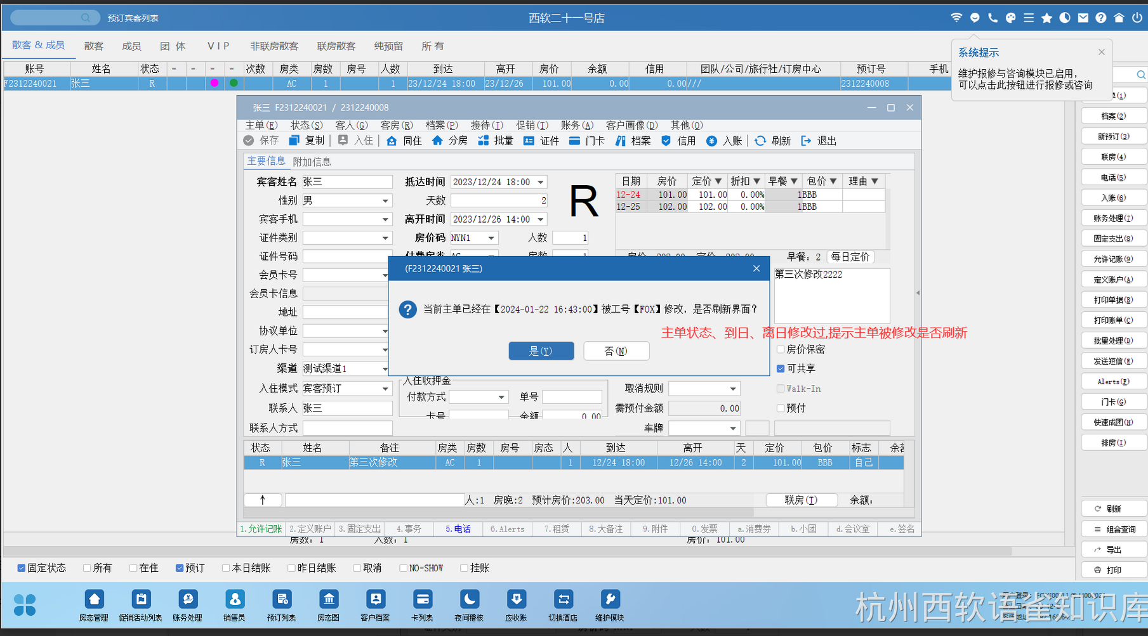This screenshot has height=636, width=1148.
Task: Open the 取消规则 dropdown
Action: coord(733,389)
